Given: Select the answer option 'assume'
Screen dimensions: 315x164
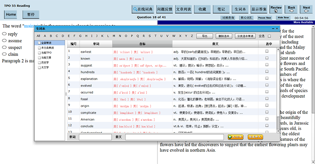Looking at the screenshot, I should tap(4, 41).
